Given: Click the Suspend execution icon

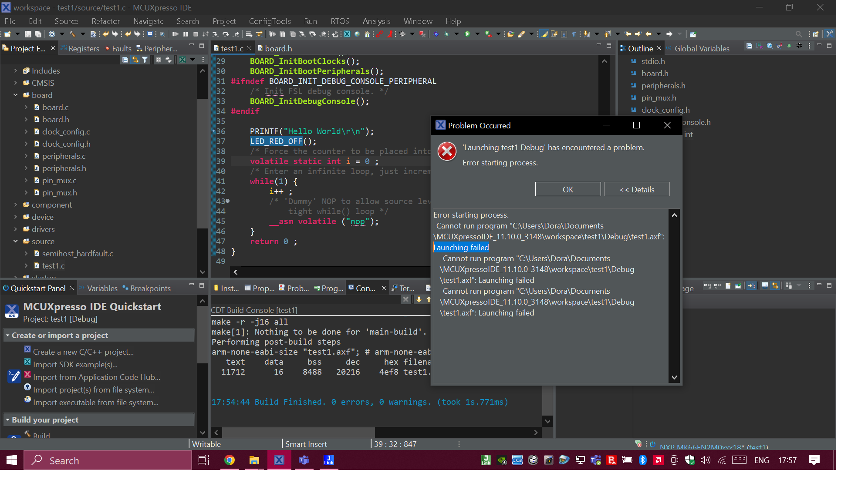Looking at the screenshot, I should (x=186, y=34).
